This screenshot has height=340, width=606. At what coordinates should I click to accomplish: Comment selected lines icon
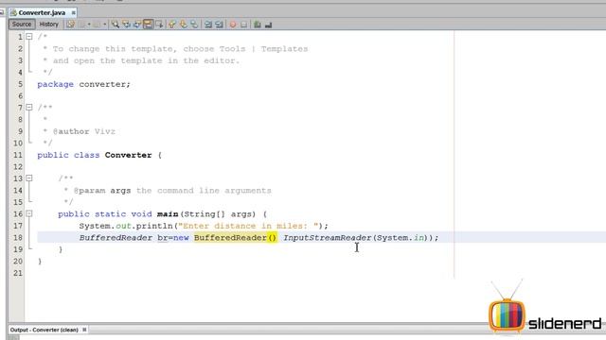pos(258,25)
